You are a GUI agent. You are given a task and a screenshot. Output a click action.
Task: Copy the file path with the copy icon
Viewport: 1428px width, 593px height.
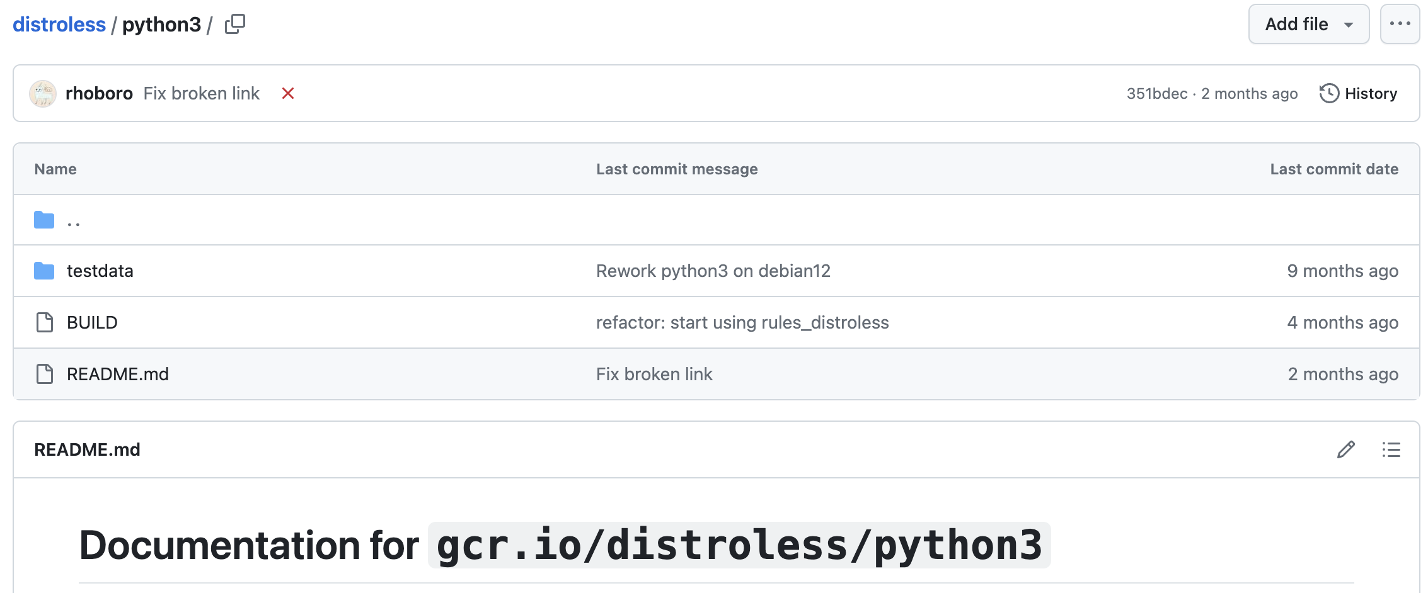tap(235, 24)
